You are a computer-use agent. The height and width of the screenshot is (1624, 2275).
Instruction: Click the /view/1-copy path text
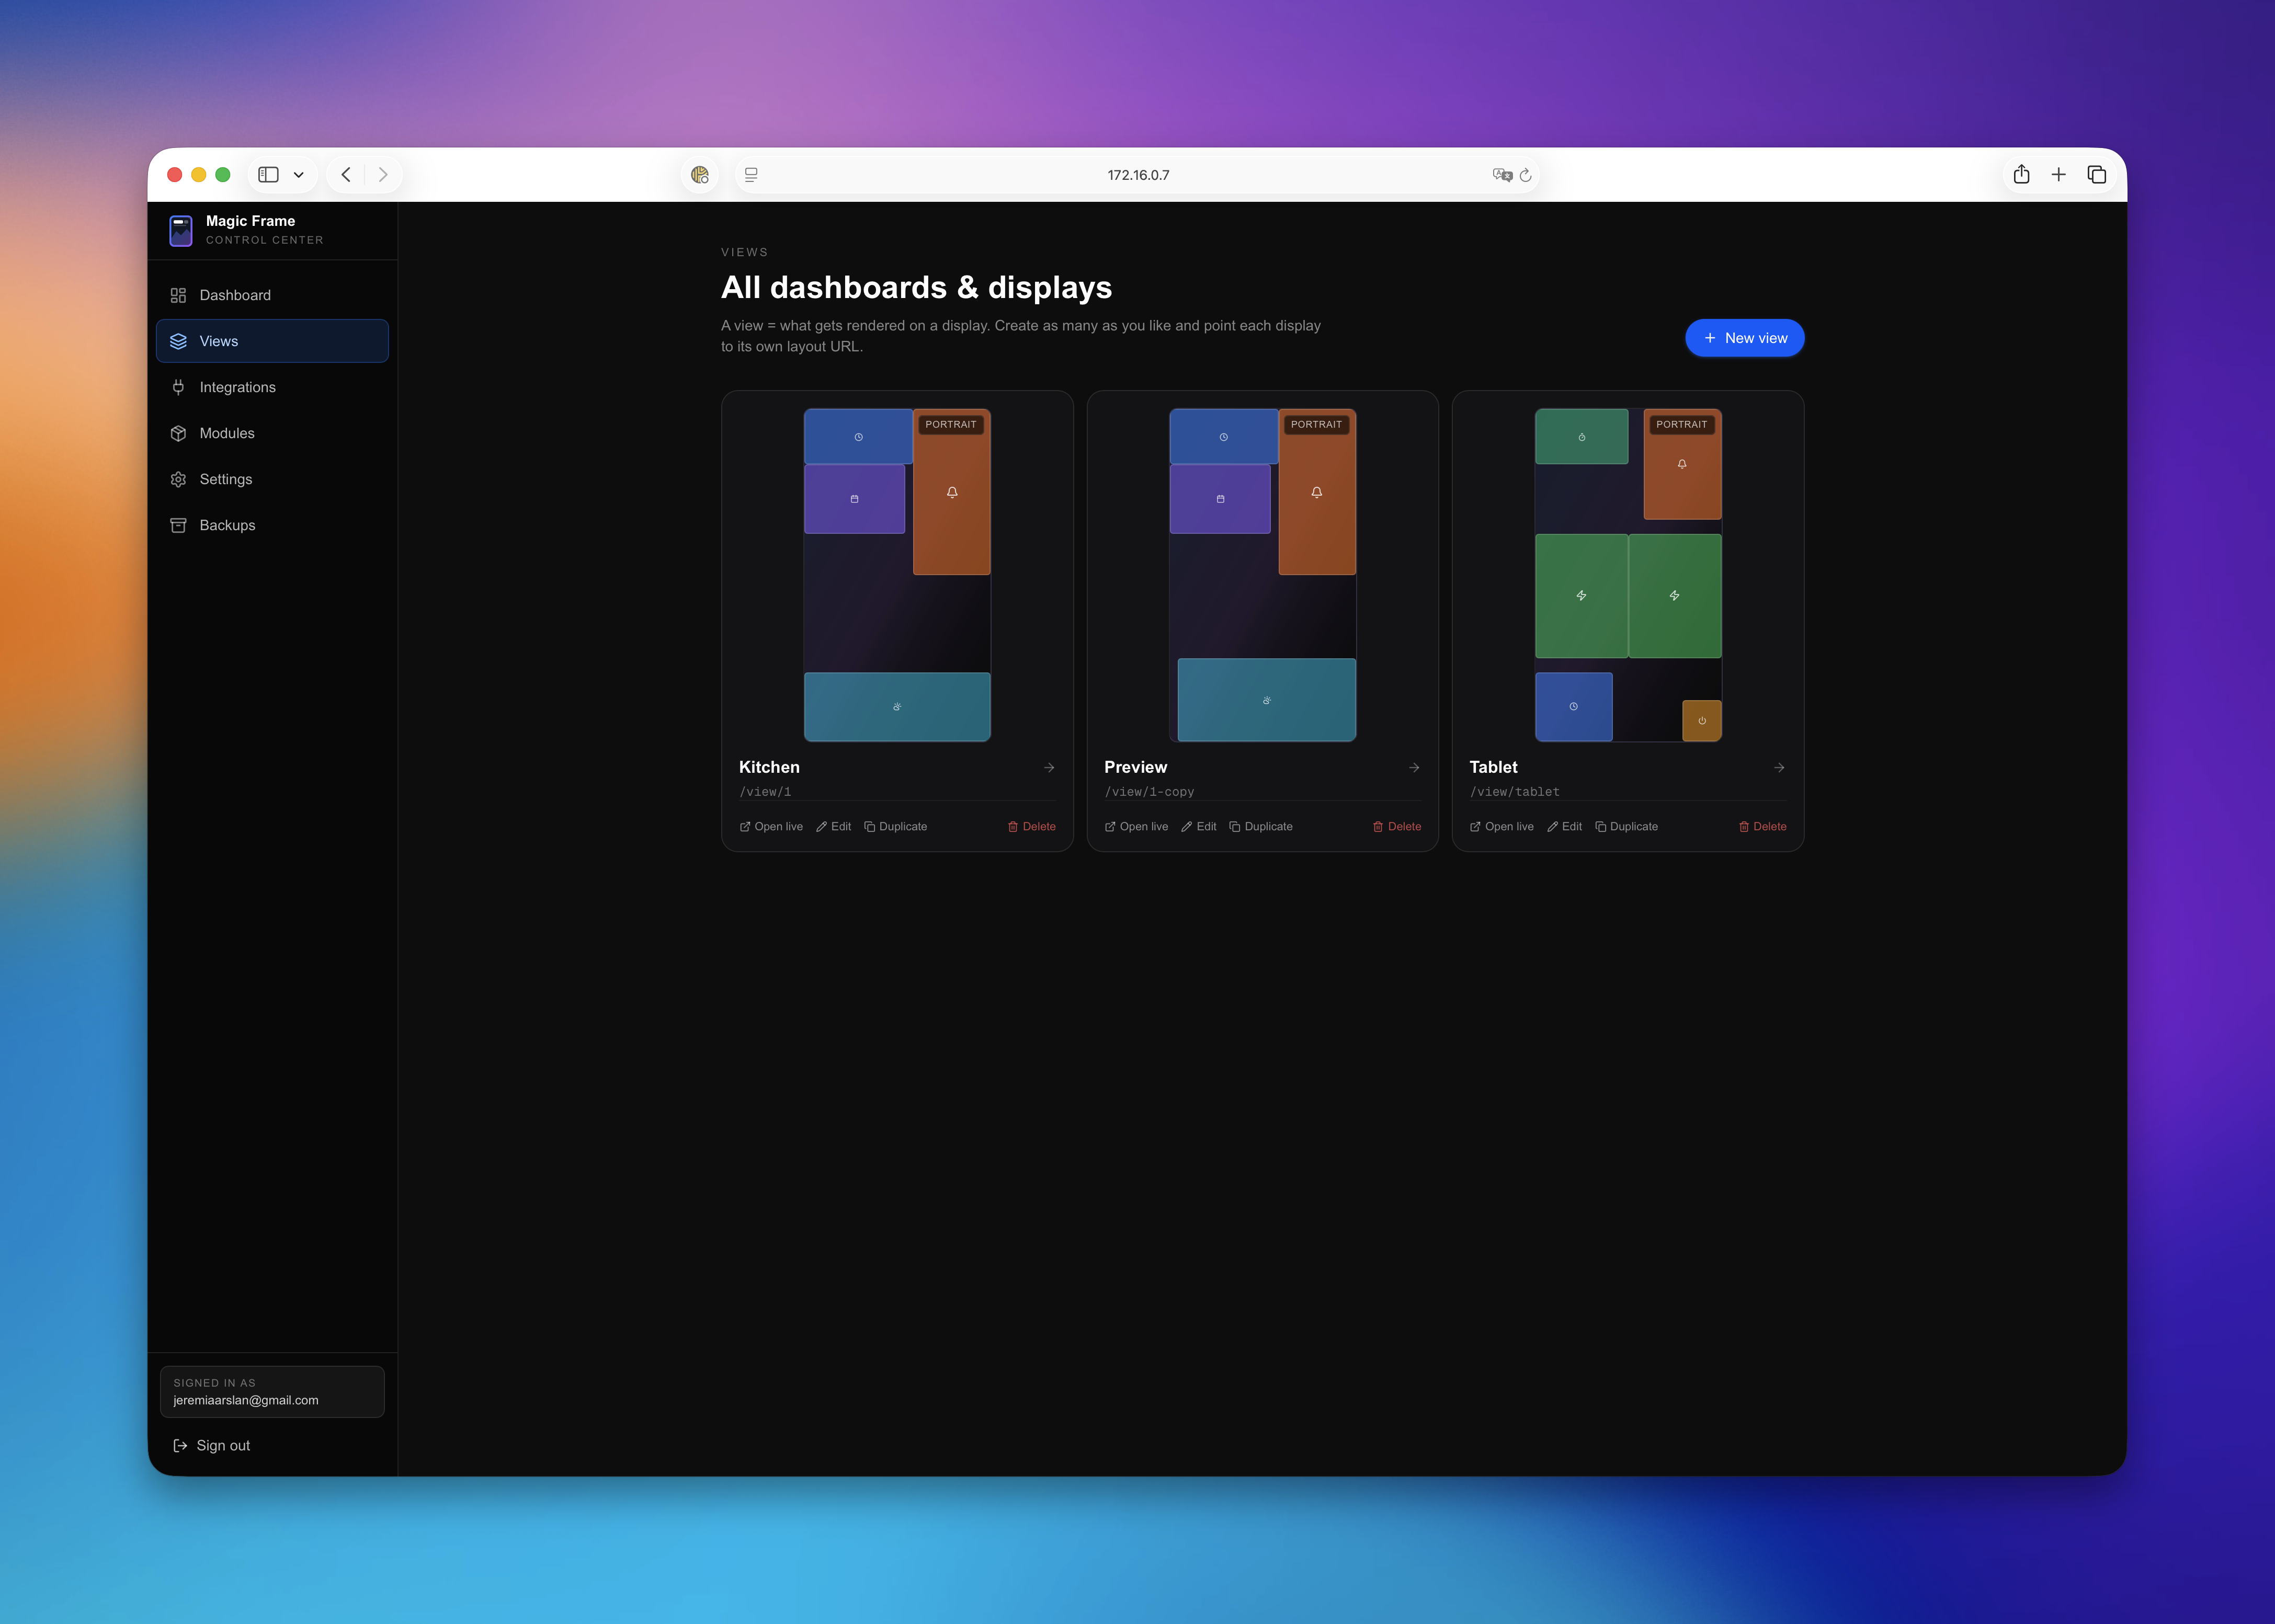point(1149,792)
